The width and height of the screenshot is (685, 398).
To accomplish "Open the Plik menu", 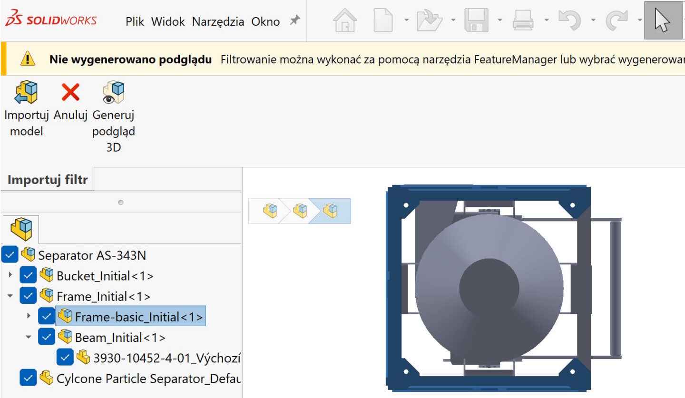I will (x=135, y=21).
